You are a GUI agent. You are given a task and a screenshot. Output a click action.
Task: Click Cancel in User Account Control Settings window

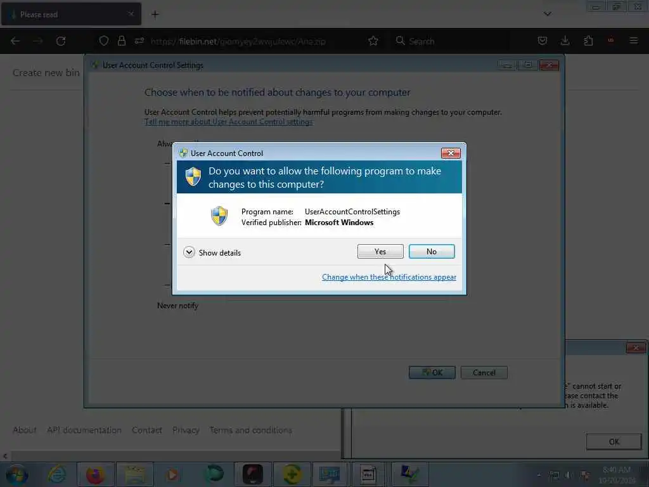pyautogui.click(x=484, y=372)
